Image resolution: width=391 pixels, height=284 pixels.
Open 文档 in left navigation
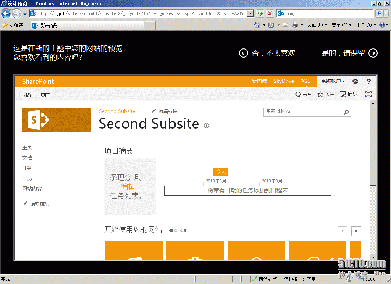pyautogui.click(x=27, y=158)
